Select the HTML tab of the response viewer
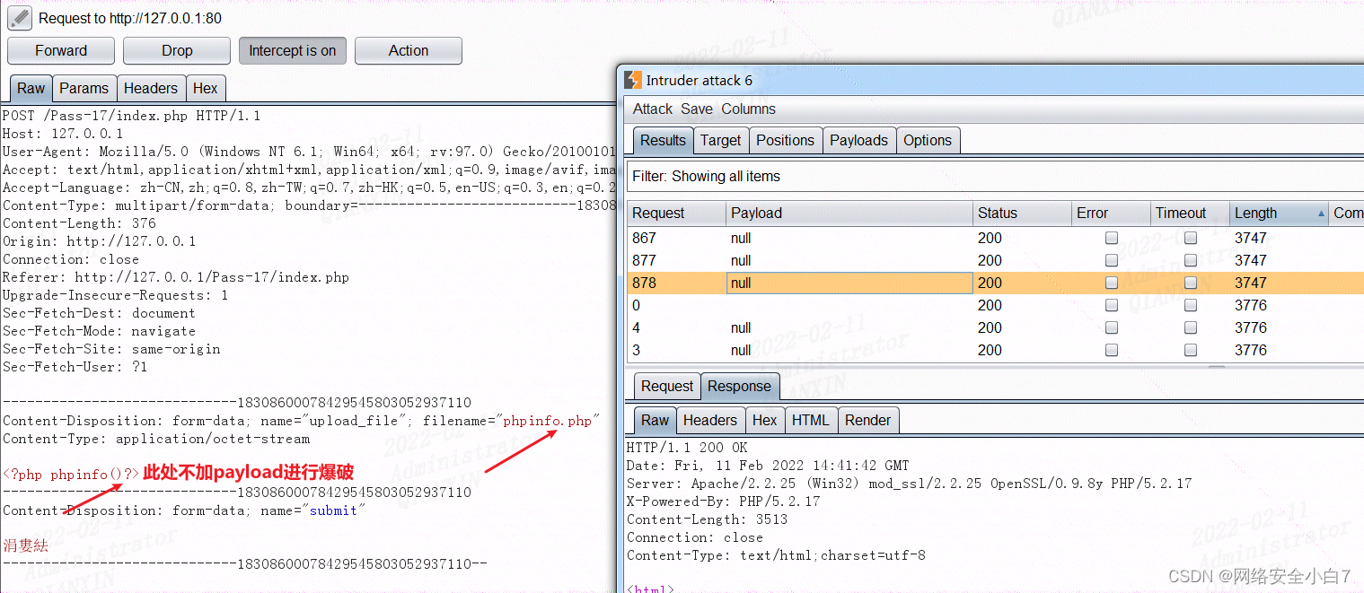This screenshot has height=593, width=1364. tap(811, 420)
